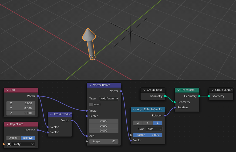The width and height of the screenshot is (236, 152).
Task: Click the second Center value field
Action: coord(104,126)
